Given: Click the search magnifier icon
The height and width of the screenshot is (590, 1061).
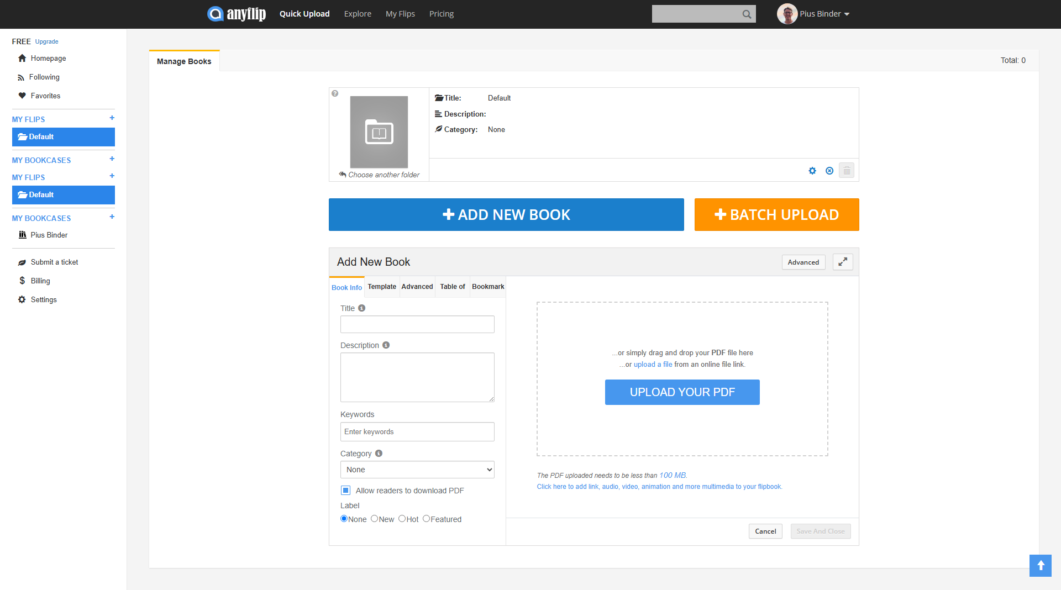Looking at the screenshot, I should point(747,14).
